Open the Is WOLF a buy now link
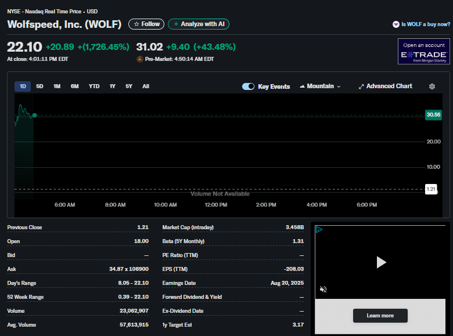The width and height of the screenshot is (453, 336). (x=426, y=24)
